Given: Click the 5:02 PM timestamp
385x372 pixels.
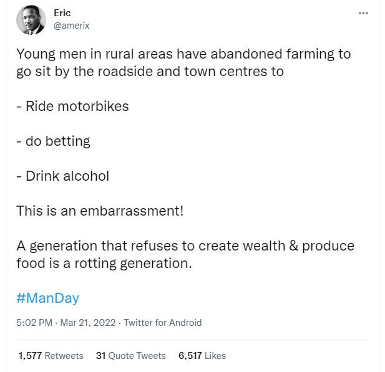Looking at the screenshot, I should (x=34, y=322).
